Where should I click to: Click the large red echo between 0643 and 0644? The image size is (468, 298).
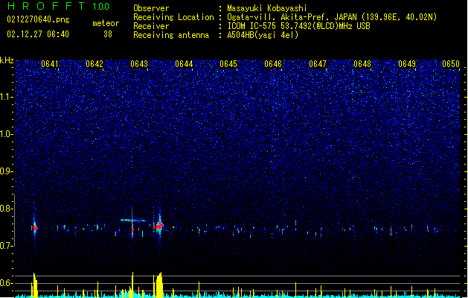pos(159,226)
